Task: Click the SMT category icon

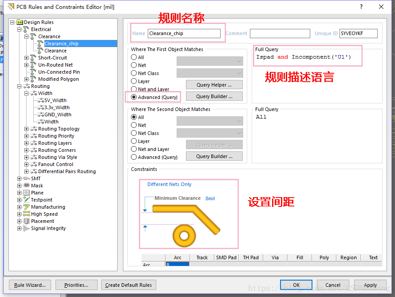Action: [x=27, y=178]
